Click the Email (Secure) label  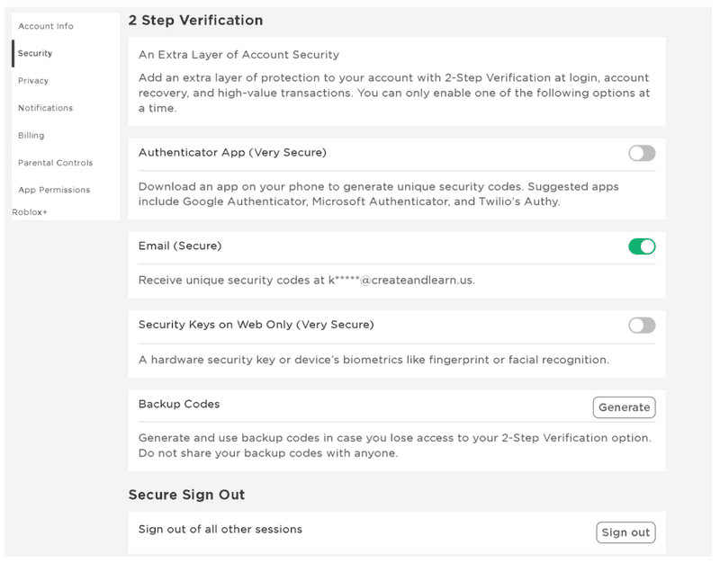point(180,246)
